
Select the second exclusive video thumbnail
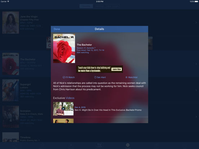(63, 121)
